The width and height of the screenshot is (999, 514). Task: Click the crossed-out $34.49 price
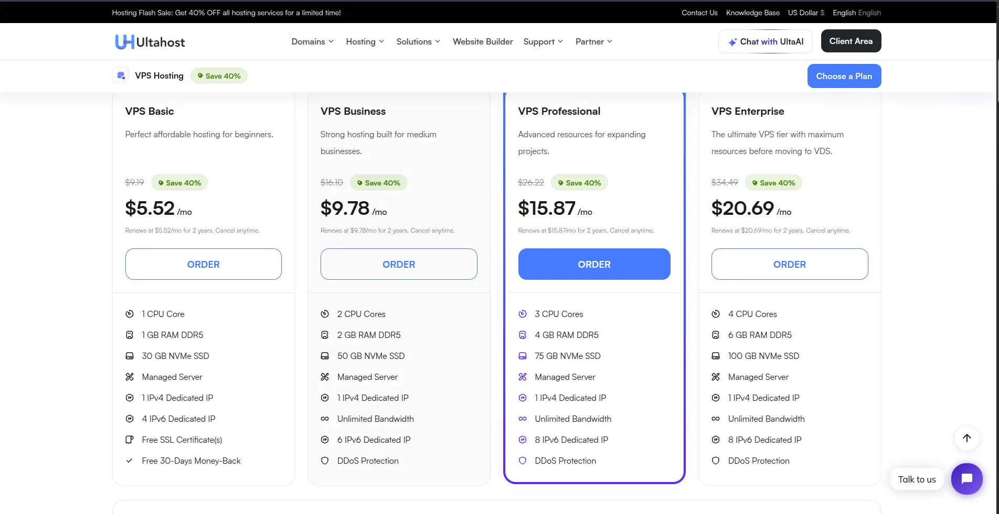[725, 182]
